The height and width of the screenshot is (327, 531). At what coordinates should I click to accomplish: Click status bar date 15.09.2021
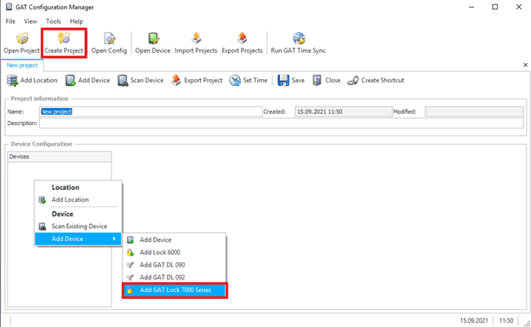click(x=474, y=320)
